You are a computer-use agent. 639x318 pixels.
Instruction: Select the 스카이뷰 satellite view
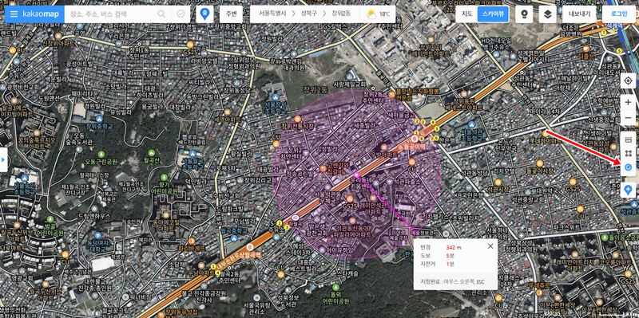[493, 14]
